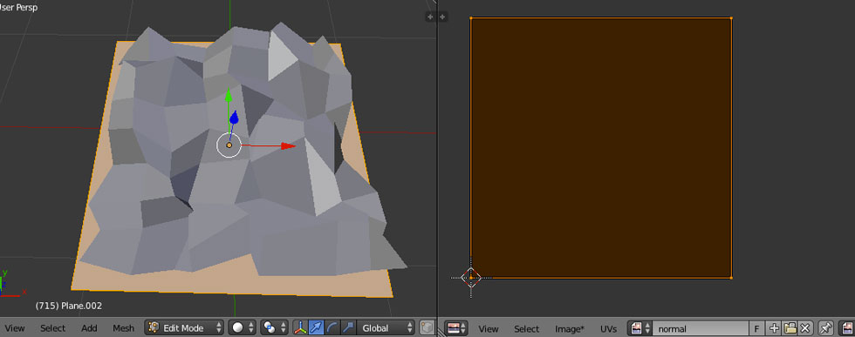Toggle the 3D manipulator axes icon
Image resolution: width=855 pixels, height=337 pixels.
[300, 327]
